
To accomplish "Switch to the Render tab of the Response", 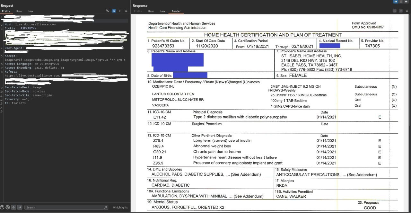I will (176, 11).
